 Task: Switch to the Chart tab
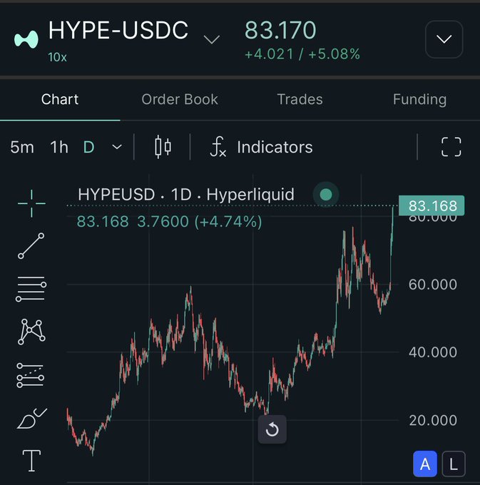click(x=60, y=99)
